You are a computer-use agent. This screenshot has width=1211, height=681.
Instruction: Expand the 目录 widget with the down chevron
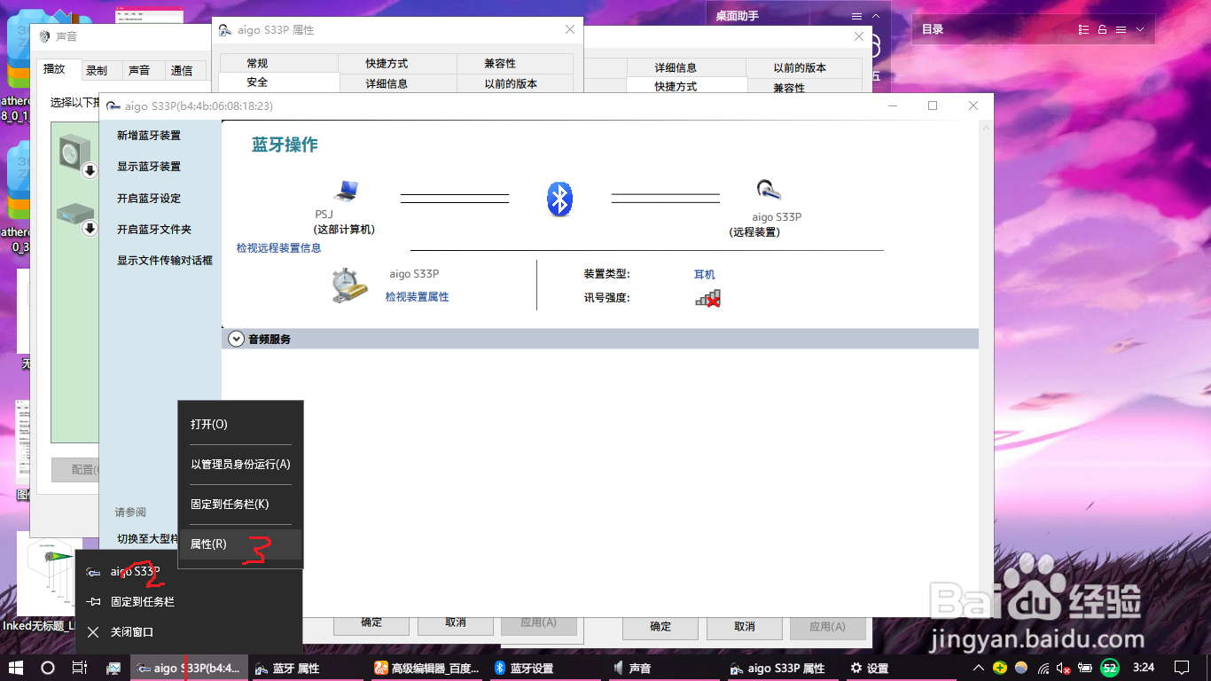click(1140, 29)
